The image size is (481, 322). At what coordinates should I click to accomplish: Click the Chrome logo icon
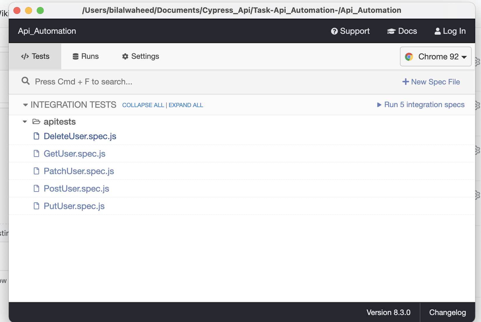[x=409, y=57]
